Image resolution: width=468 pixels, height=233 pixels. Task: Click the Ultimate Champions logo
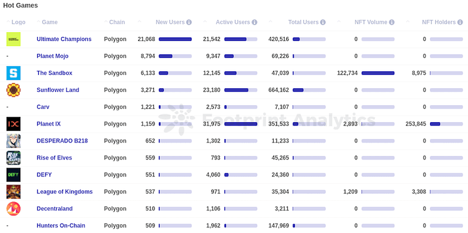13,39
